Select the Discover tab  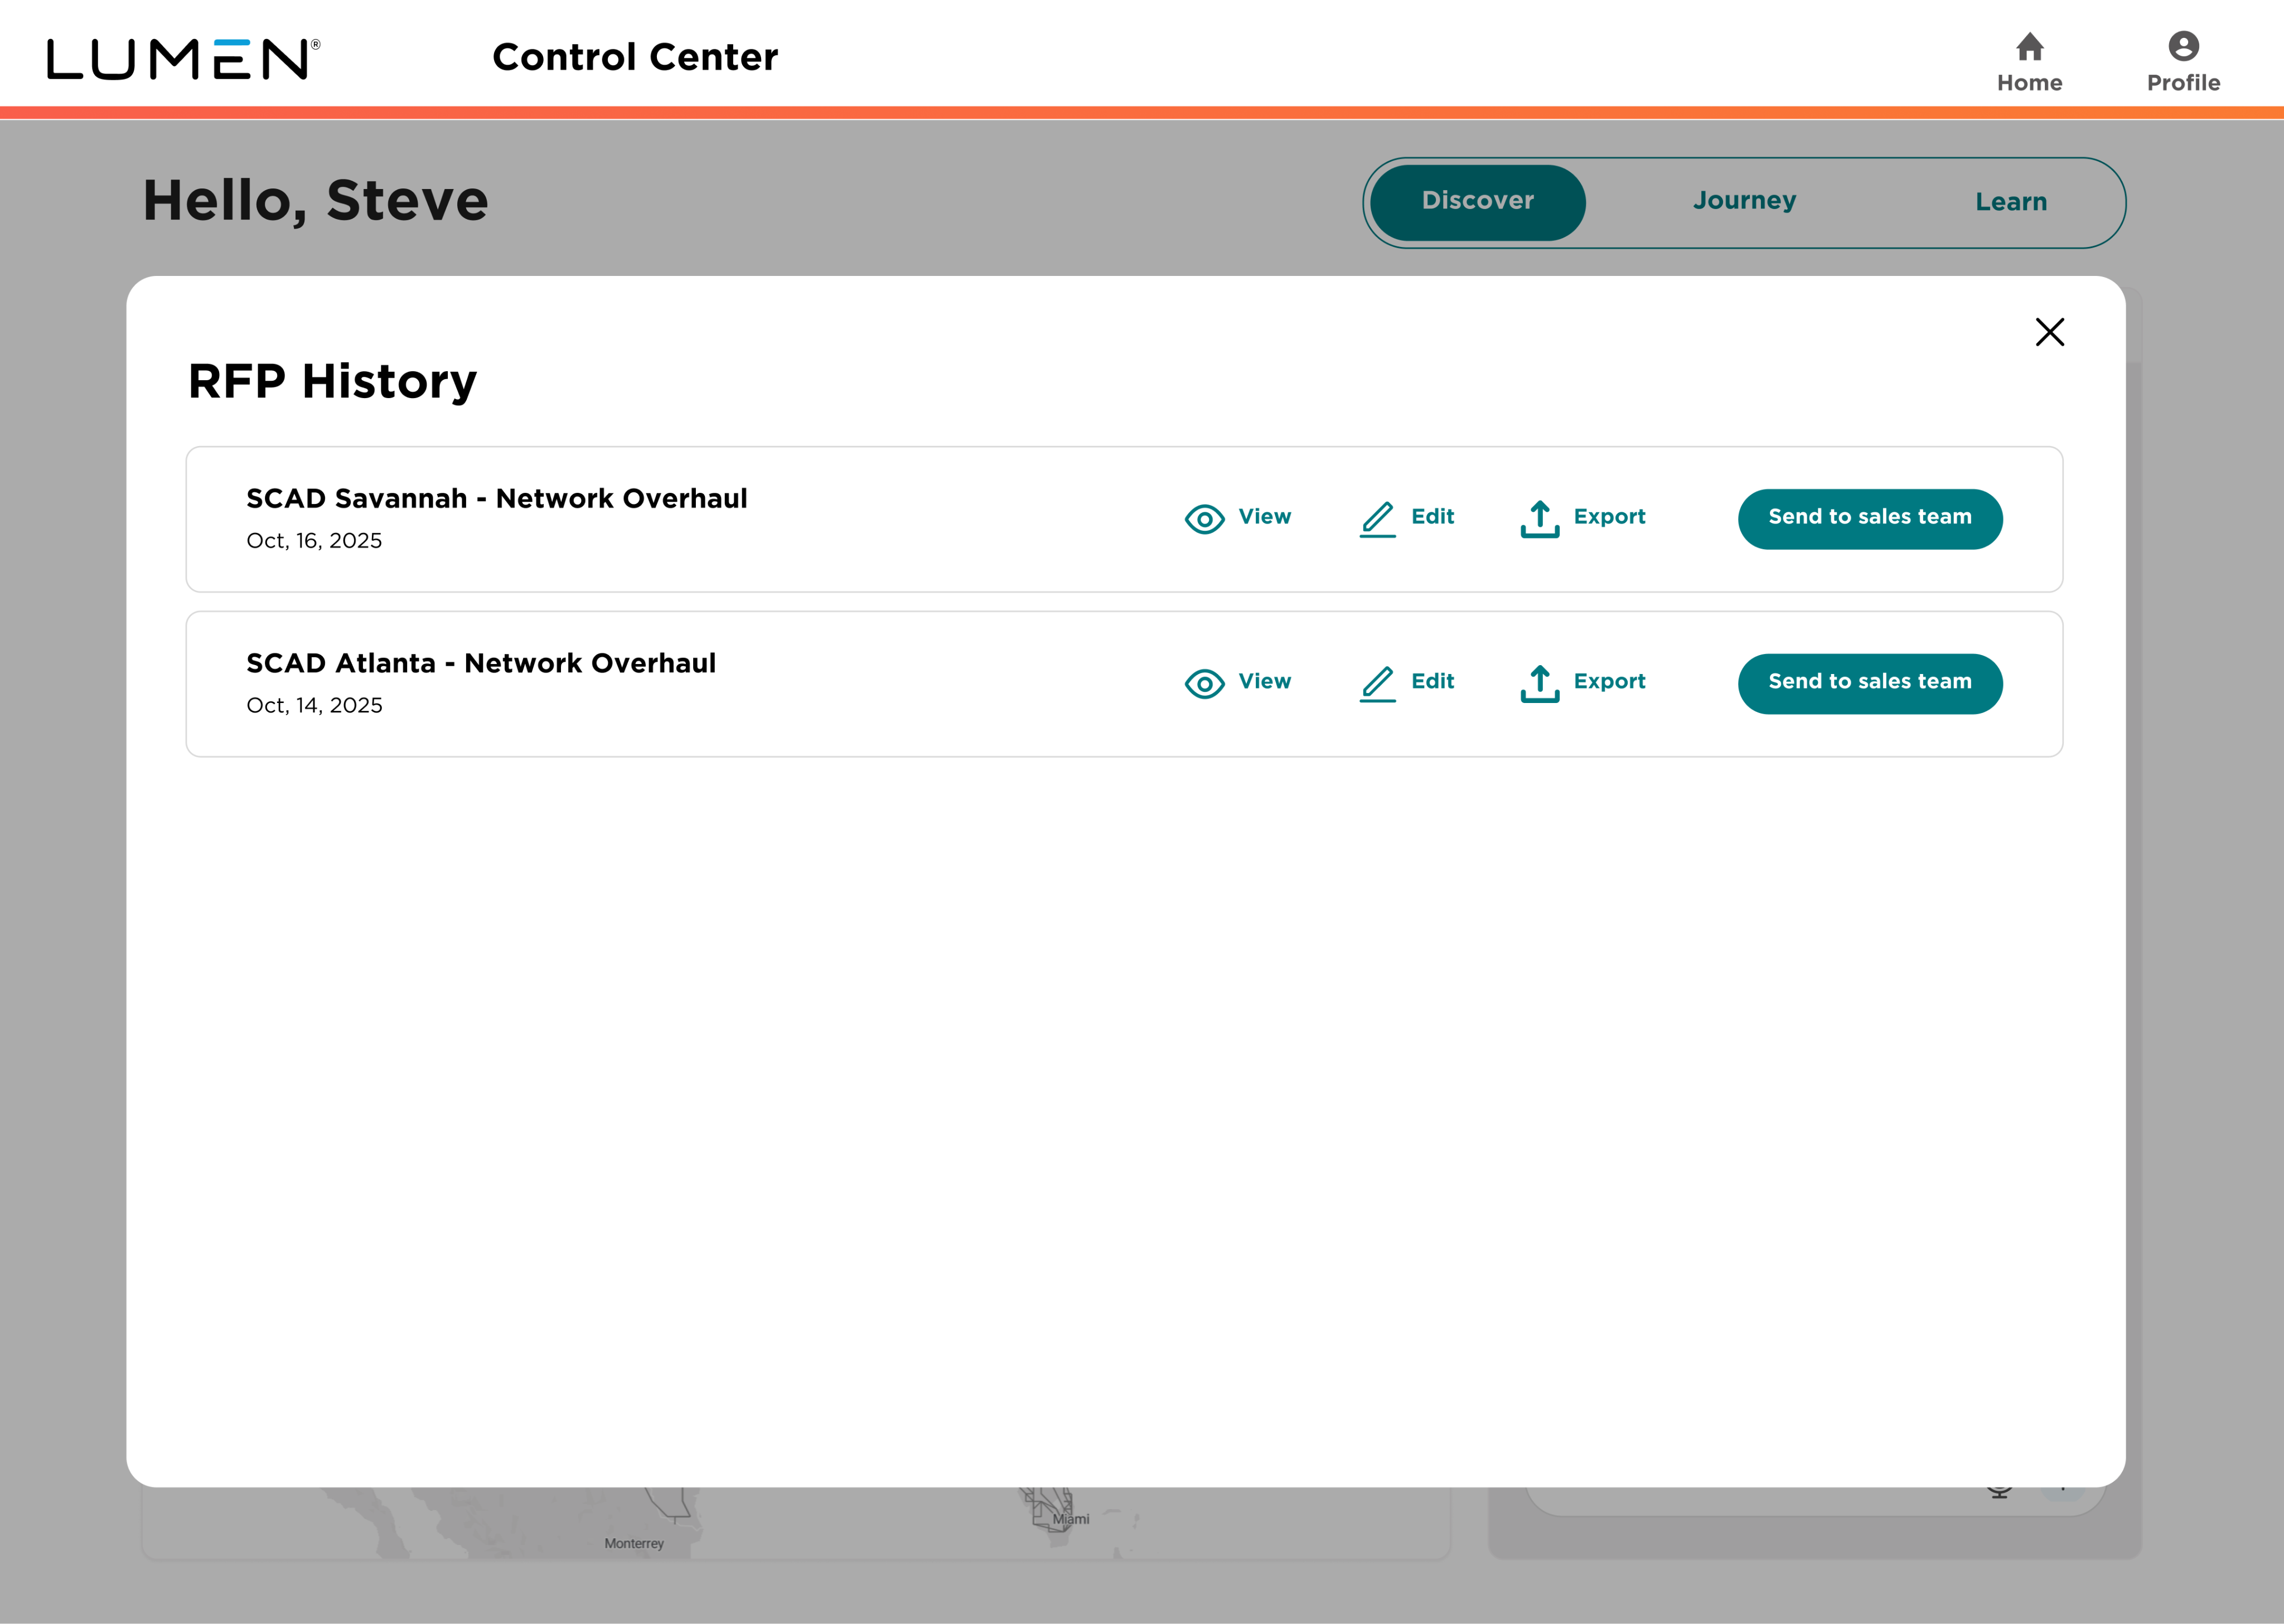coord(1477,202)
